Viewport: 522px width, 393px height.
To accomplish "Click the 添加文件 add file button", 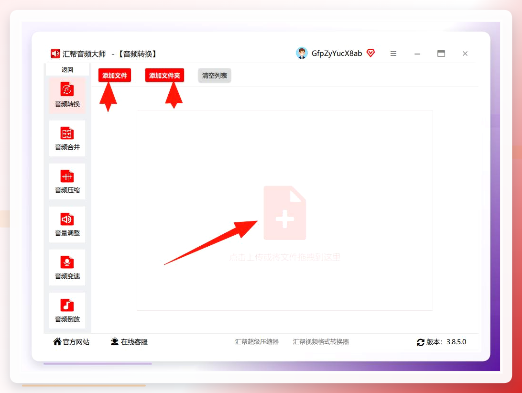I will click(115, 75).
